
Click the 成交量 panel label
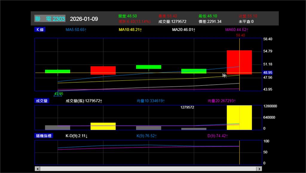click(x=42, y=101)
